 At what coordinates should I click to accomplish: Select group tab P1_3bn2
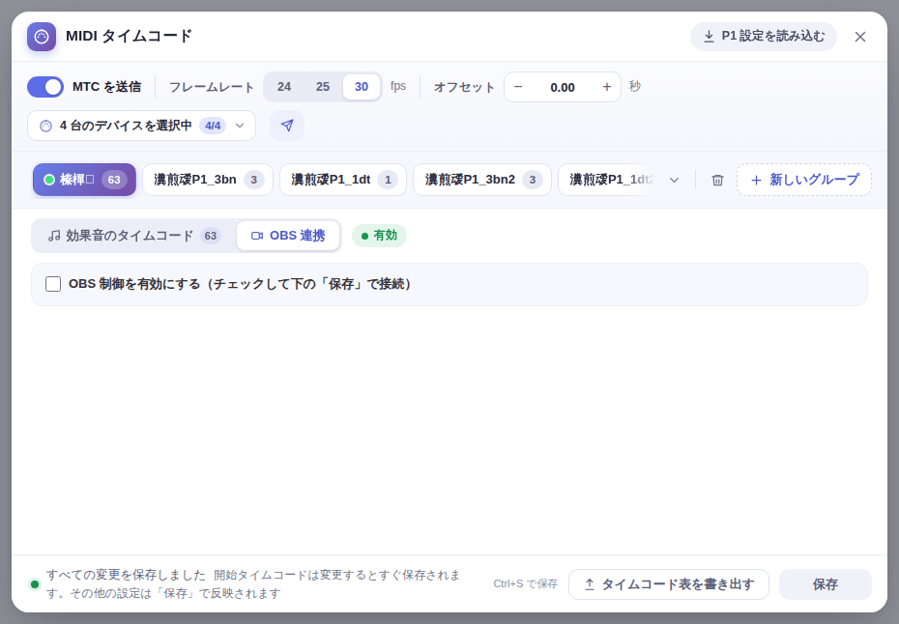482,180
